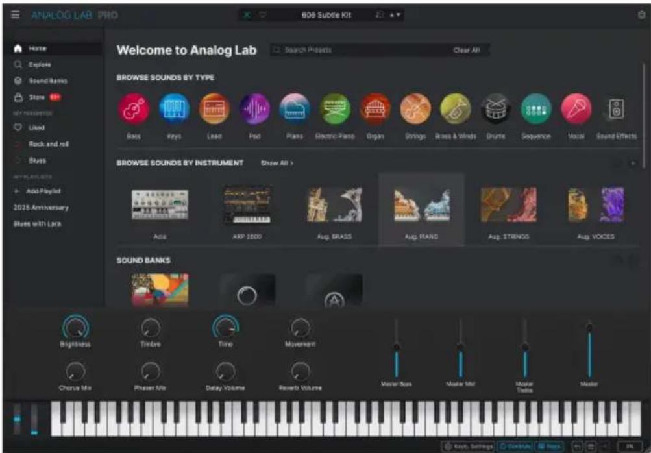Screen dimensions: 651x453
Task: Browse Pad sound type
Action: (254, 109)
